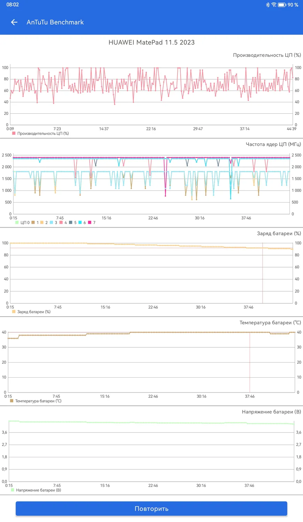Tap the Производительность ЦП (%) legend label
Viewport: 303px width, 522px height.
point(43,133)
